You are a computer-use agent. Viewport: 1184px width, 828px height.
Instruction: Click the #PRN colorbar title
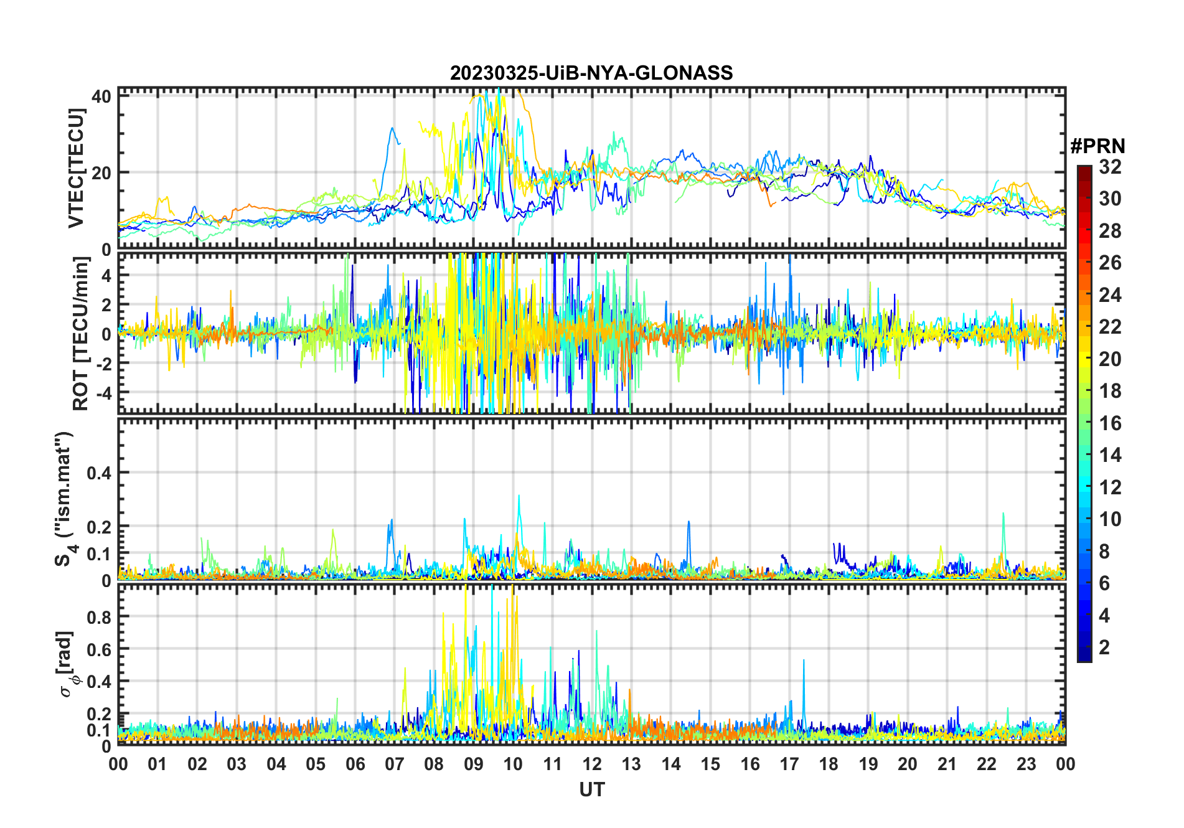point(1097,146)
